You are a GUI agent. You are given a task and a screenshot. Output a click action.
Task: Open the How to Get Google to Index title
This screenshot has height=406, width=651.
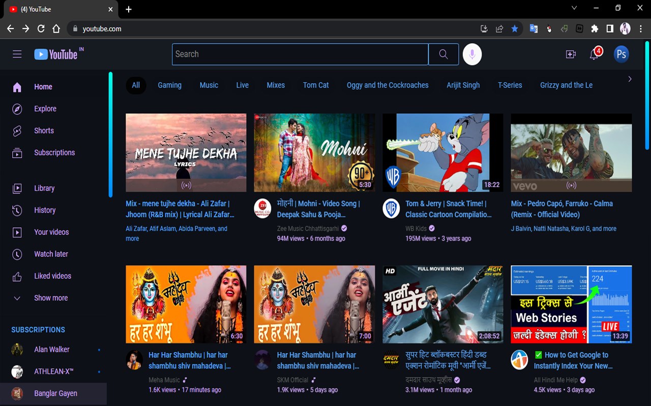(x=573, y=360)
